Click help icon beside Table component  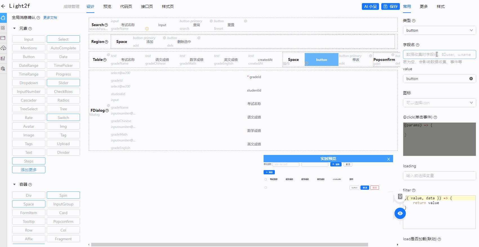tap(105, 60)
